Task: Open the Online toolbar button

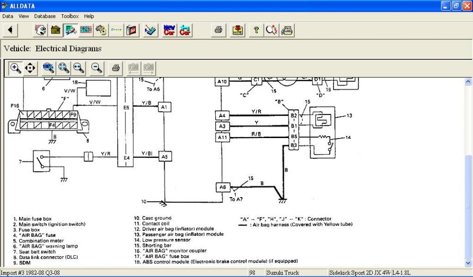Action: coord(116,30)
